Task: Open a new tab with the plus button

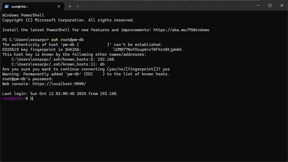Action: 70,6
